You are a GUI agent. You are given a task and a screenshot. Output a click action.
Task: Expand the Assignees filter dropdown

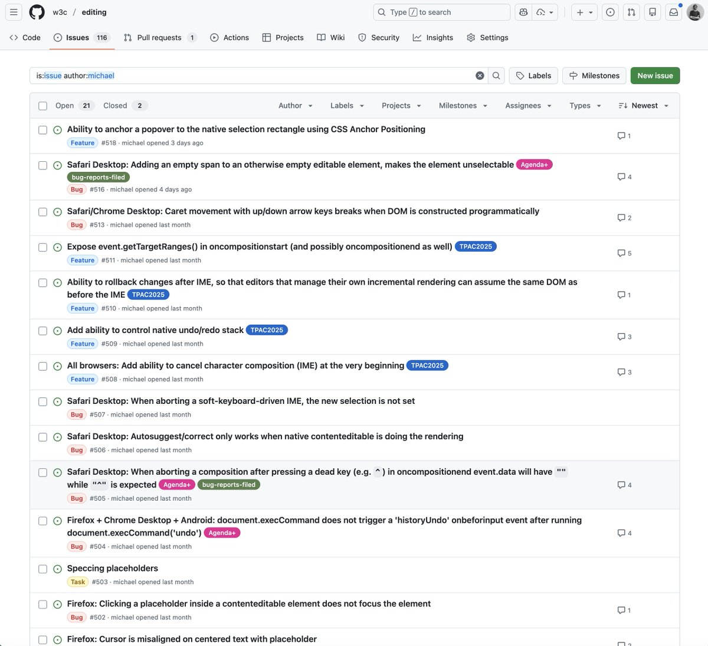click(528, 106)
